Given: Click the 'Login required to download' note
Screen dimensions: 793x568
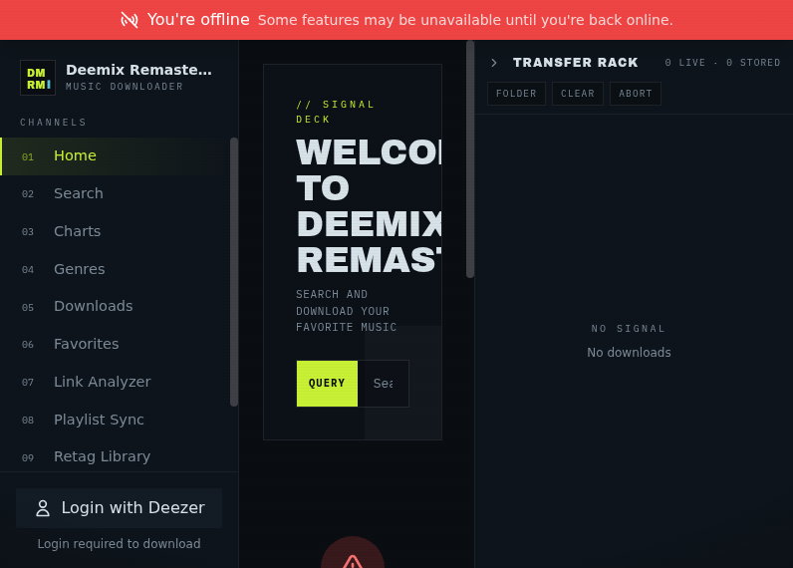Looking at the screenshot, I should (119, 544).
